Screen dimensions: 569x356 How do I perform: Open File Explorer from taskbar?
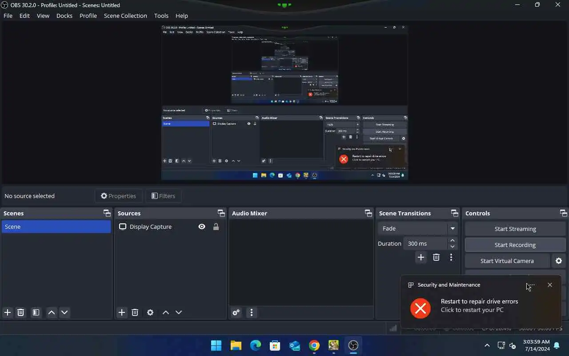click(236, 345)
